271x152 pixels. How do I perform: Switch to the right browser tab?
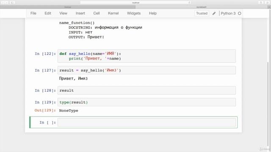(202, 7)
